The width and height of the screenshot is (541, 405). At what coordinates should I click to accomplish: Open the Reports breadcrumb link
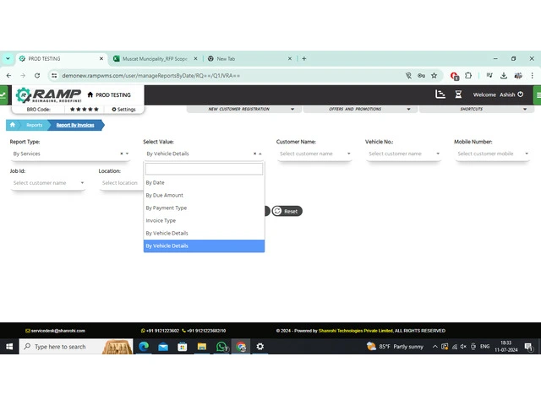click(x=34, y=125)
